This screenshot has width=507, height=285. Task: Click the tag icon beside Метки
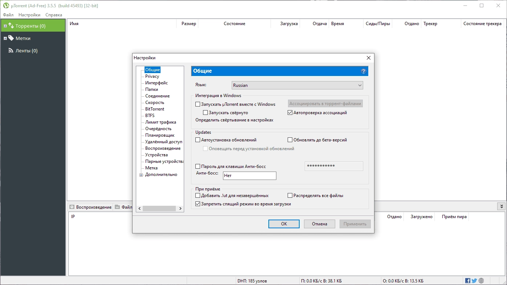click(11, 38)
